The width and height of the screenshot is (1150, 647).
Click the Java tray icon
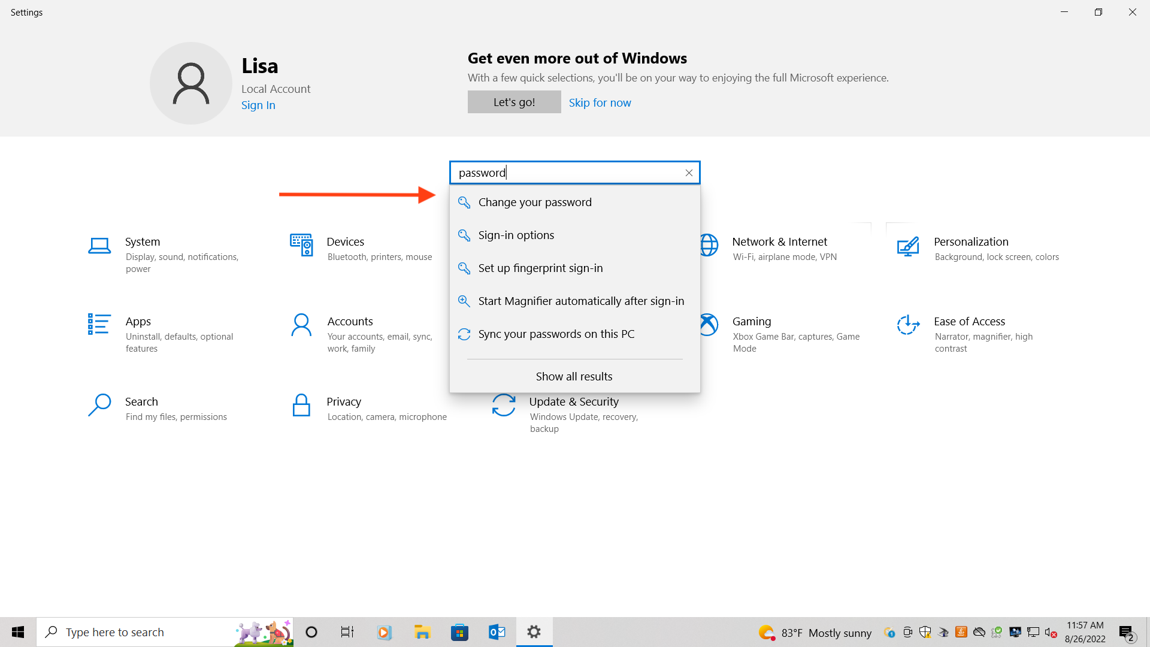click(x=961, y=632)
